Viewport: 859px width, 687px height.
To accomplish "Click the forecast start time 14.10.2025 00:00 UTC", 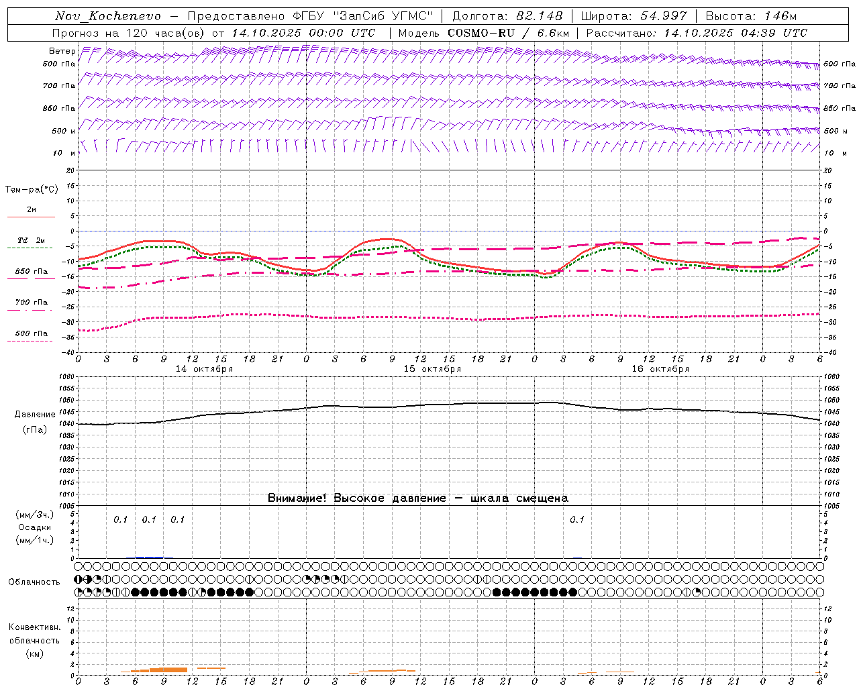I will click(303, 33).
